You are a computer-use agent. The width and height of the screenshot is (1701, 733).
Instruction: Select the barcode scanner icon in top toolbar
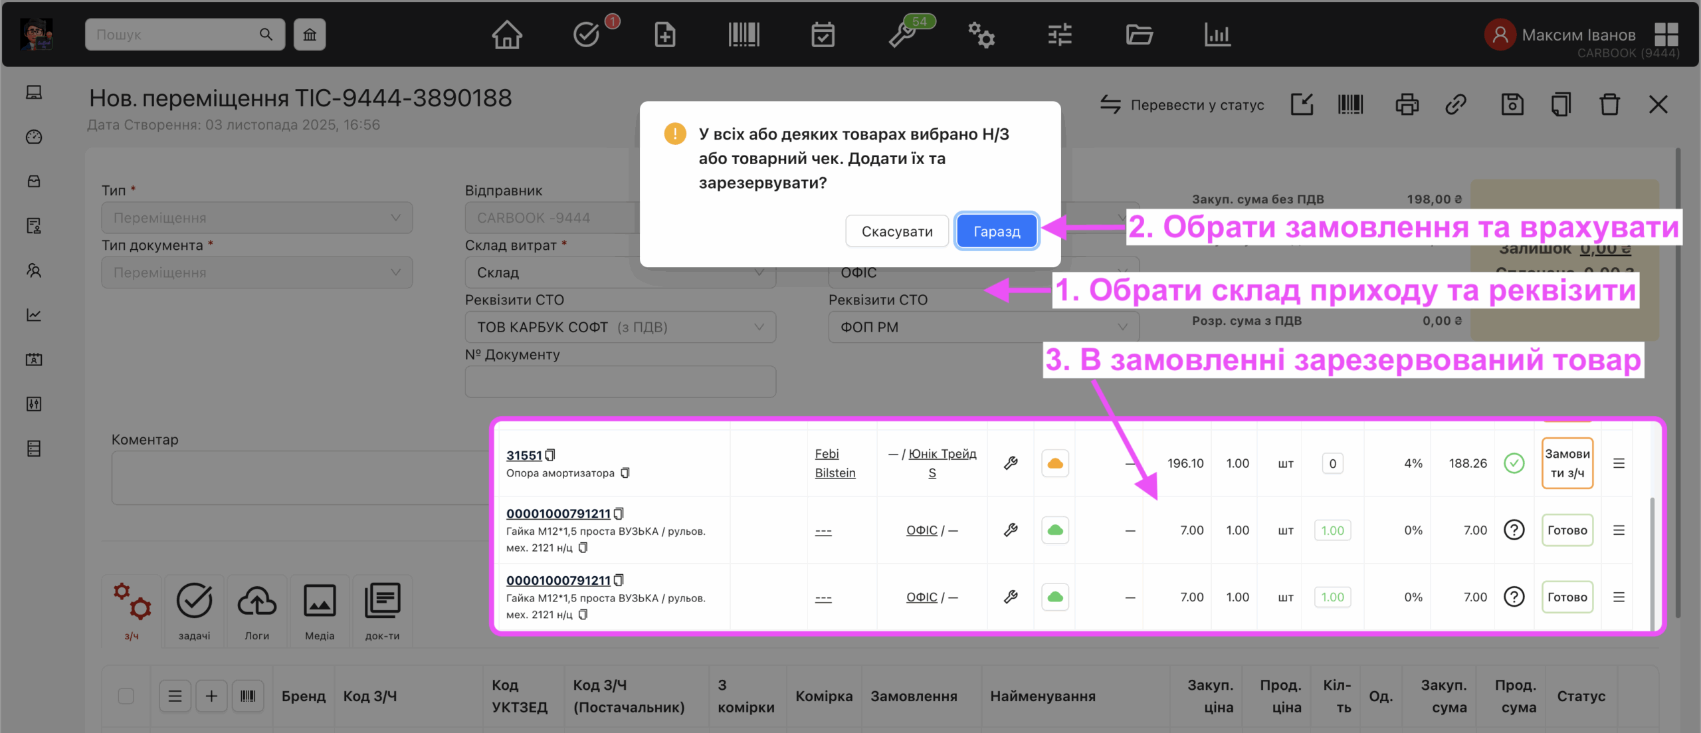click(744, 35)
